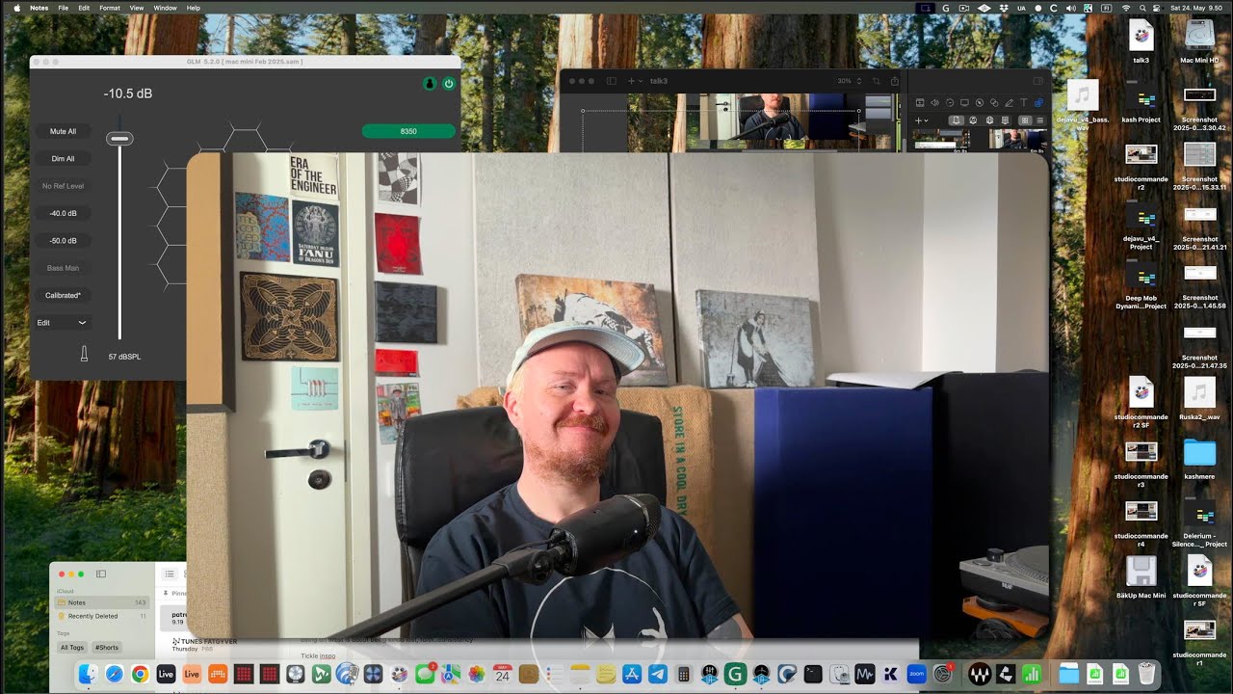
Task: Open Spotlight search in menu bar
Action: point(1142,8)
